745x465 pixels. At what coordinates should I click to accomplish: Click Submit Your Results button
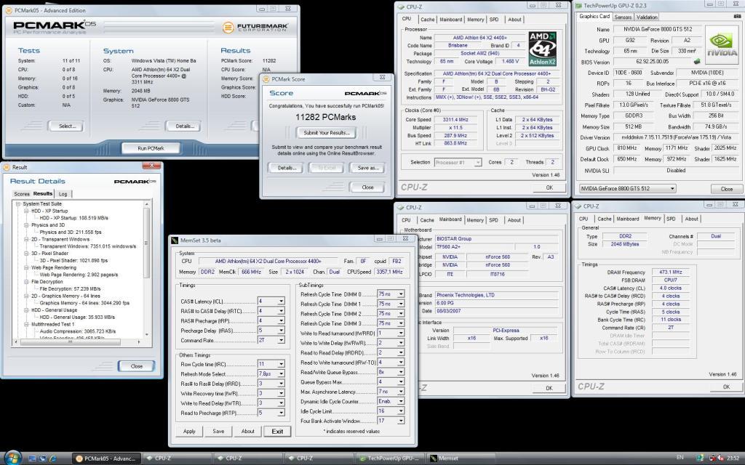326,133
